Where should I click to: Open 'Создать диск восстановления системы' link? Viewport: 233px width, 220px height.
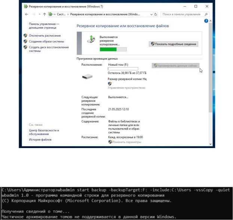pyautogui.click(x=49, y=49)
